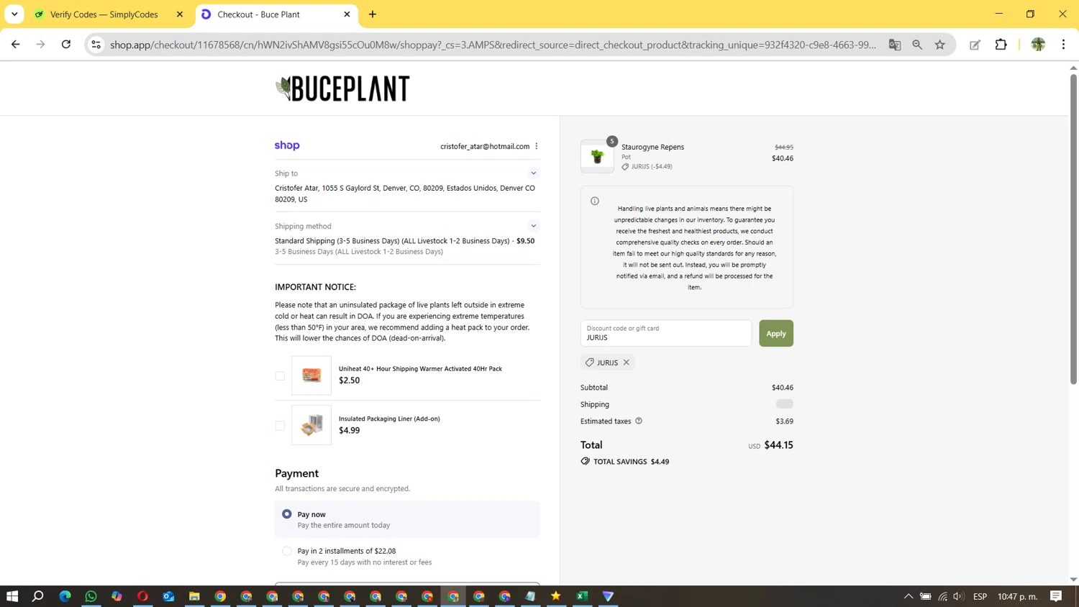Click the Staurogyne Repens product thumbnail
This screenshot has height=607, width=1079.
coord(597,156)
